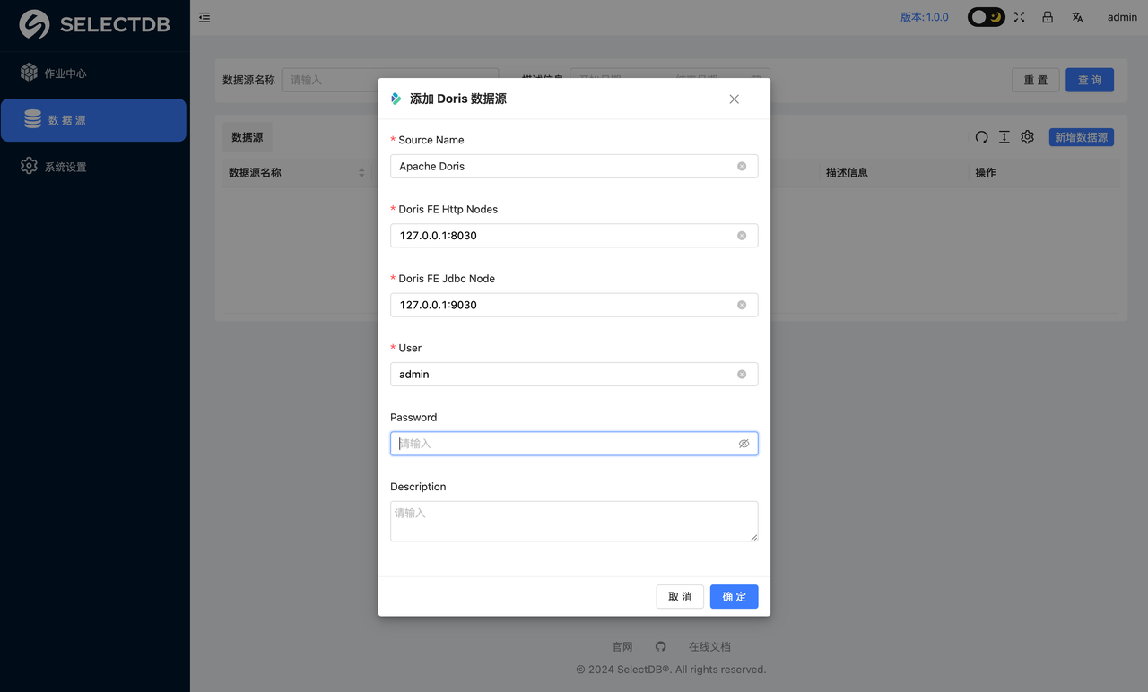Click the 数据源名称 search input
Viewport: 1148px width, 692px height.
coord(390,80)
